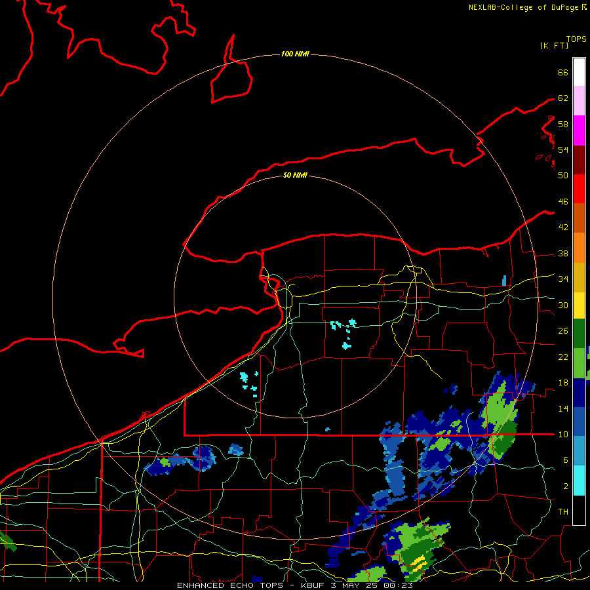Pick the light blue legend swatch

(579, 451)
